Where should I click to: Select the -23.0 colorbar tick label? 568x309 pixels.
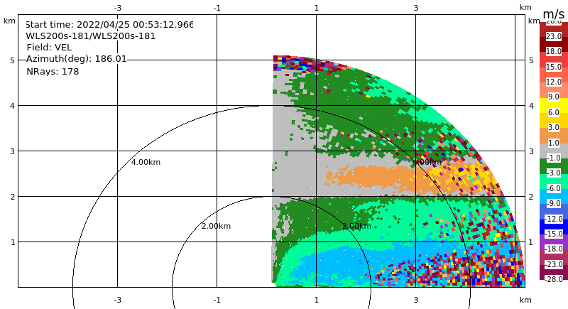(554, 264)
